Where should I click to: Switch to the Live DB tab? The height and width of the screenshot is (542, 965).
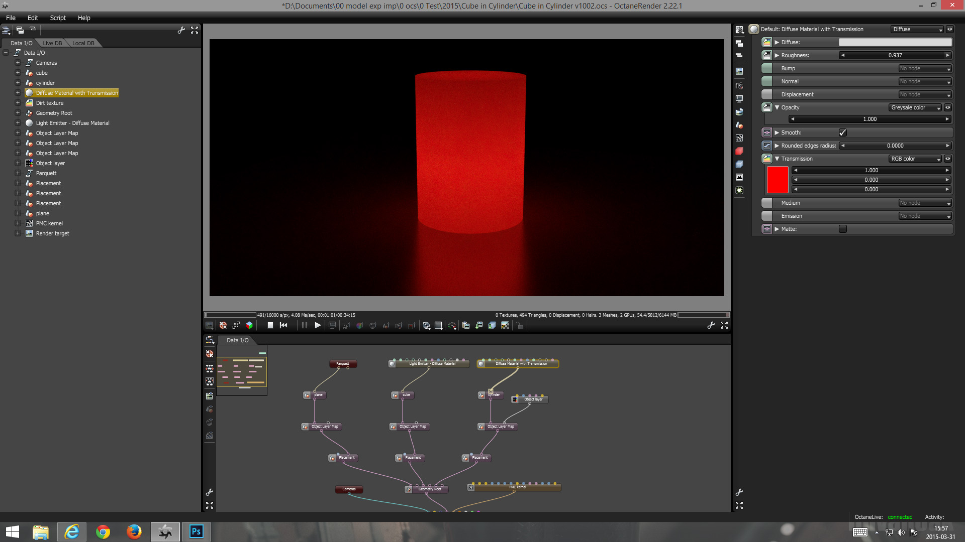[x=52, y=43]
